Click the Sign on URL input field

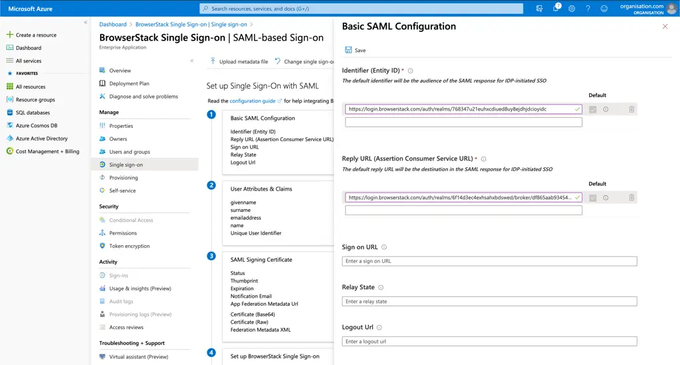click(x=489, y=261)
